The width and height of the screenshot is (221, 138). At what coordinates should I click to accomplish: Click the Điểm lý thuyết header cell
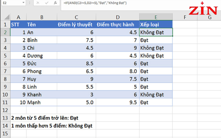point(77,25)
